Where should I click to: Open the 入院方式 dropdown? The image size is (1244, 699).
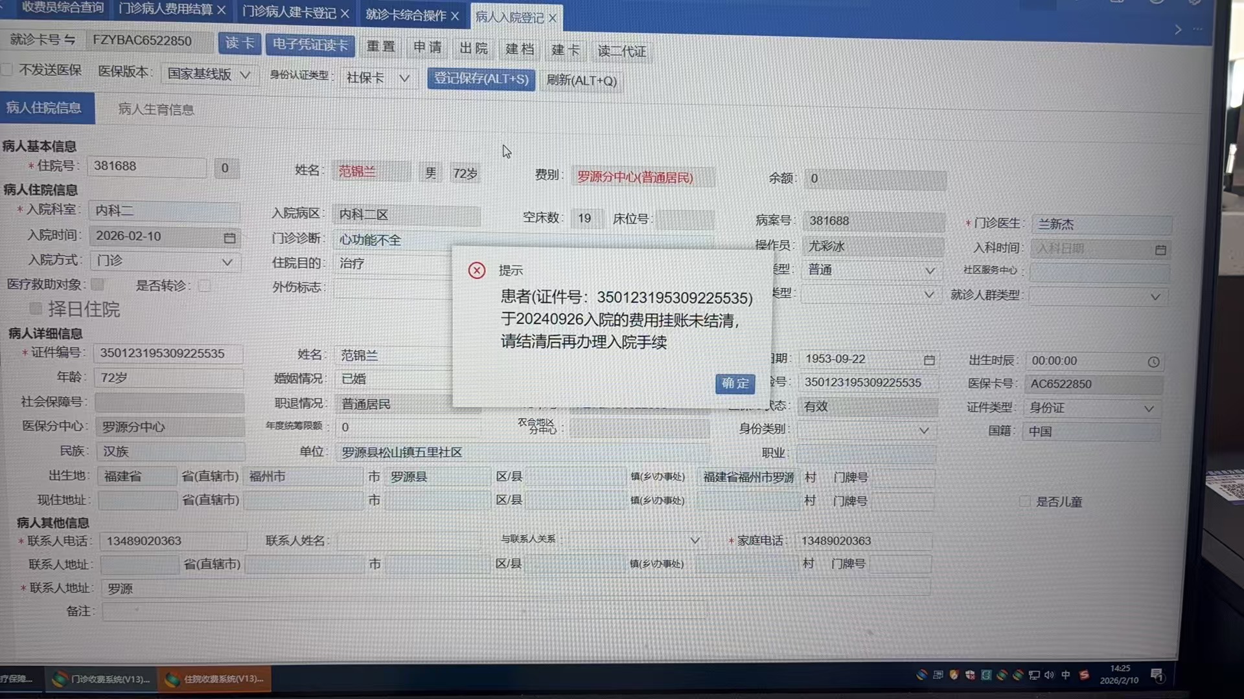coord(227,262)
